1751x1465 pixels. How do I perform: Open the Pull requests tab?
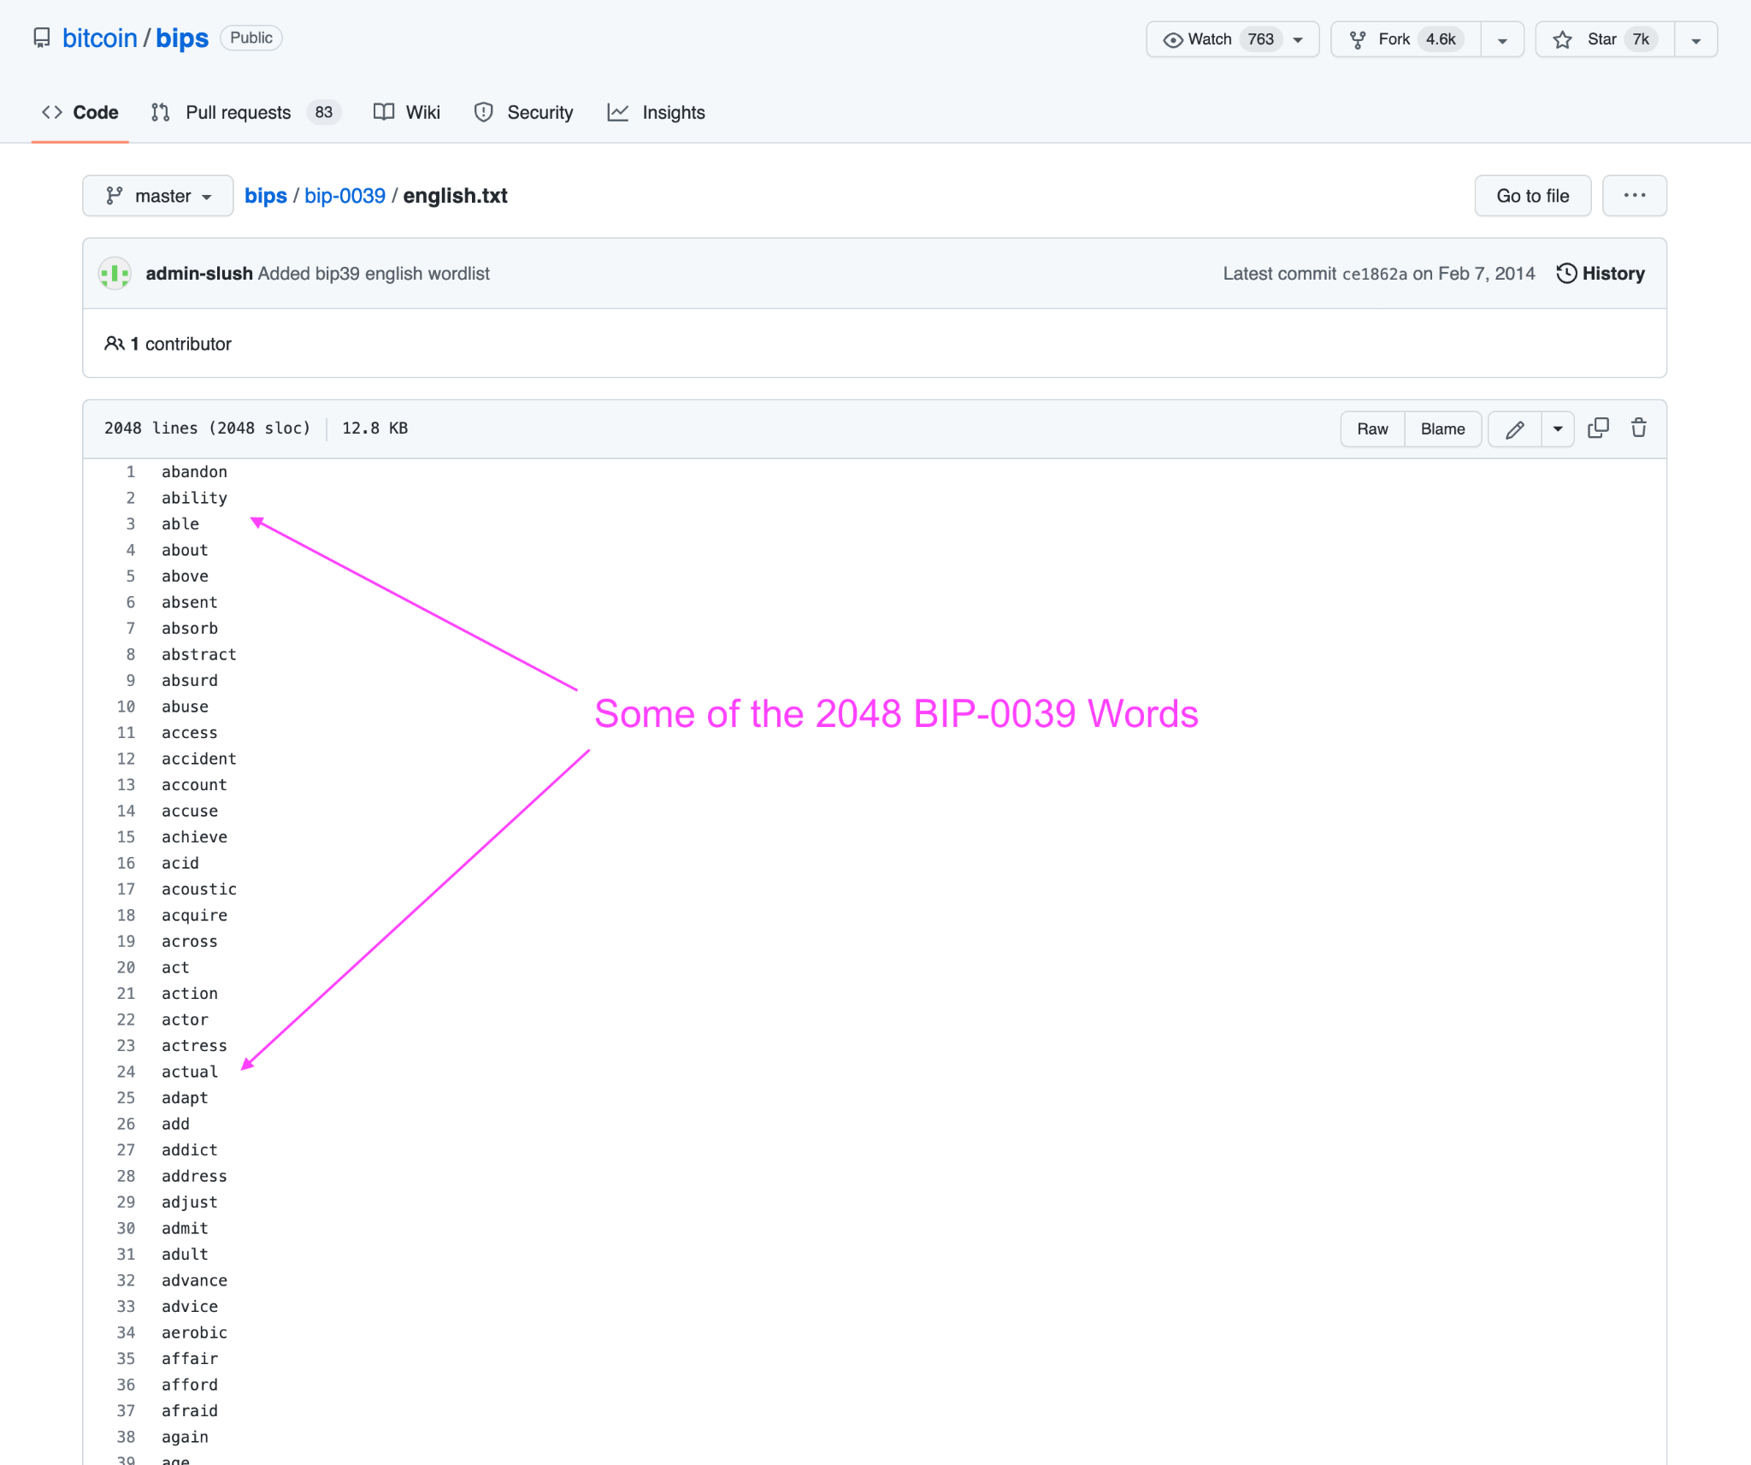pos(246,113)
